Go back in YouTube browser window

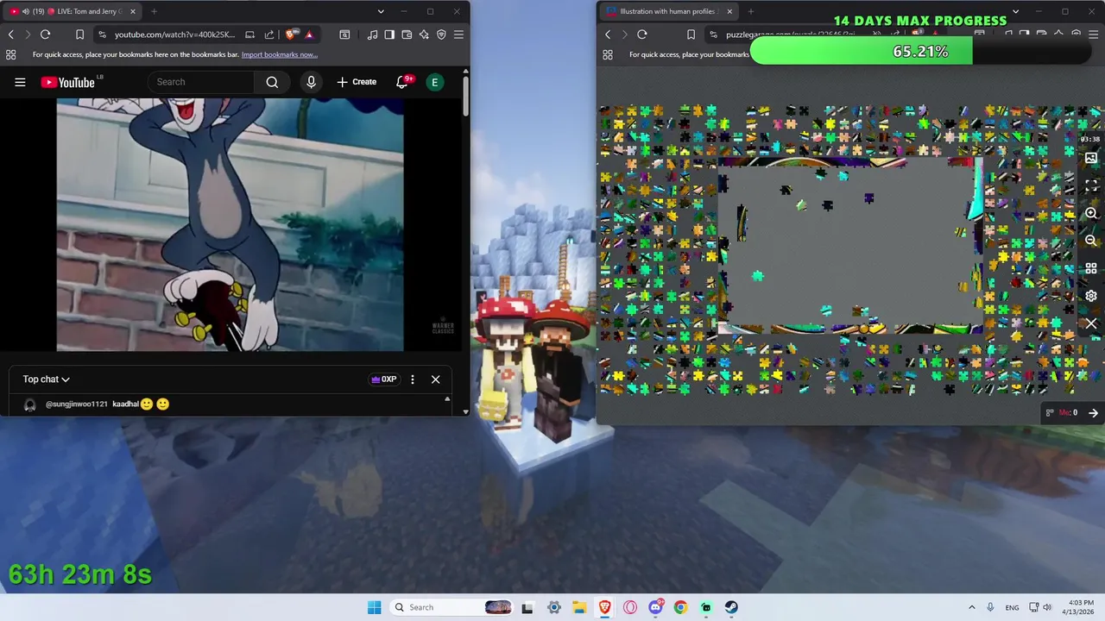click(10, 34)
